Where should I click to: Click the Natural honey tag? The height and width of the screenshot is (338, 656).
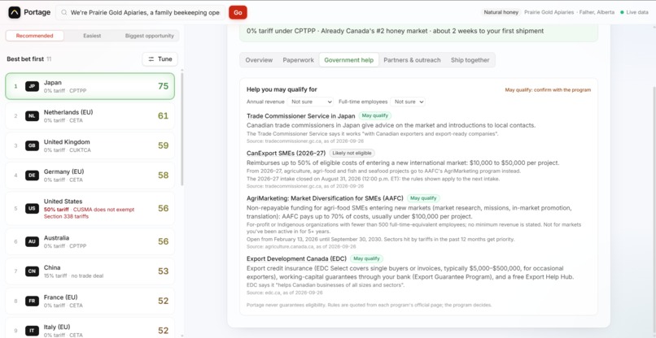[x=501, y=12]
